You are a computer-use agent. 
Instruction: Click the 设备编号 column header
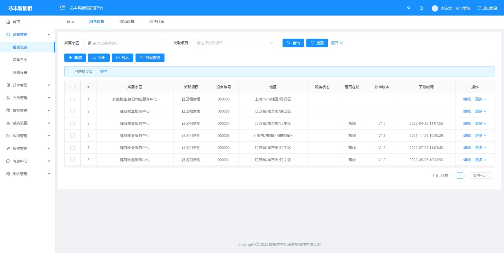pos(224,87)
